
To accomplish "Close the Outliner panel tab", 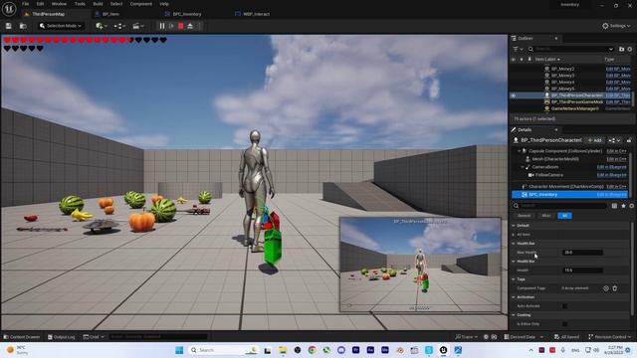I will 556,38.
